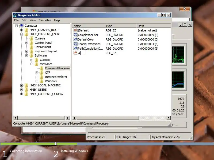Click the new REG_SZ value icon

click(x=75, y=53)
